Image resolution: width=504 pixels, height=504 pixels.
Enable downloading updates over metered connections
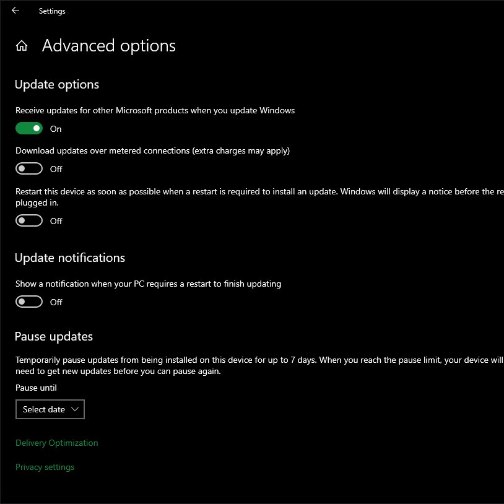tap(29, 168)
